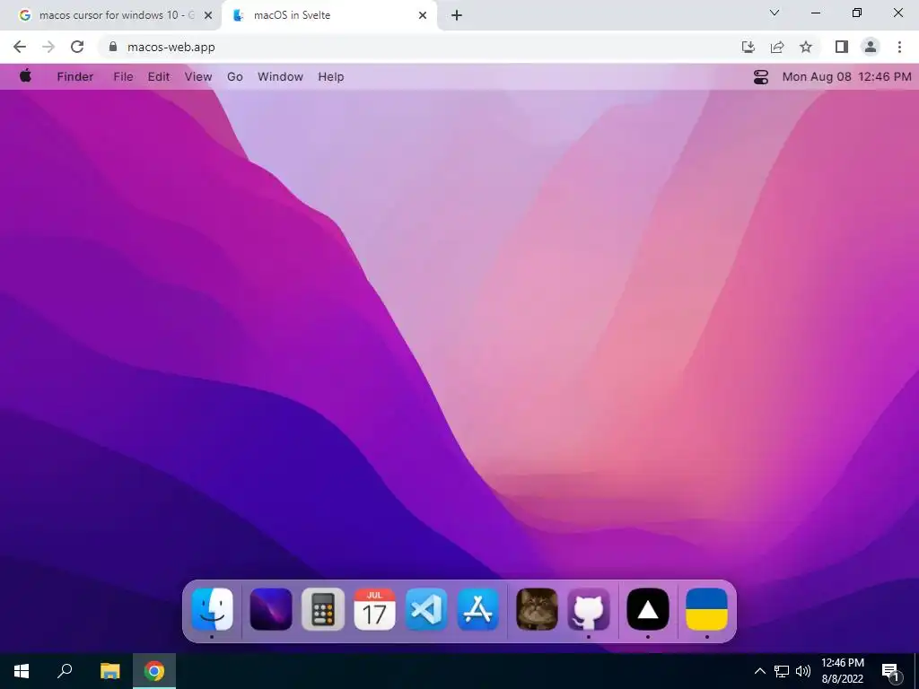This screenshot has width=919, height=689.
Task: Launch VS Code from the dock
Action: pyautogui.click(x=426, y=609)
